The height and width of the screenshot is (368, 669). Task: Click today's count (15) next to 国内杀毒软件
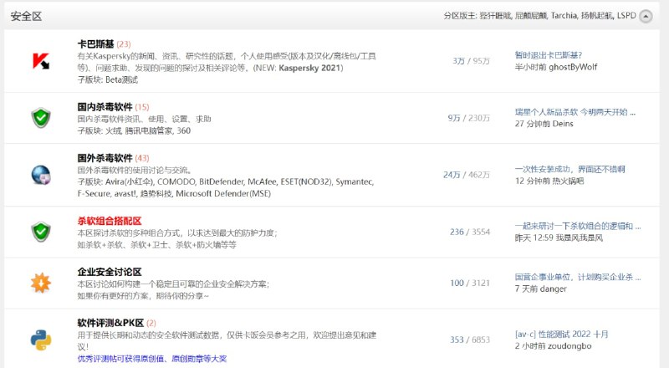pos(142,107)
